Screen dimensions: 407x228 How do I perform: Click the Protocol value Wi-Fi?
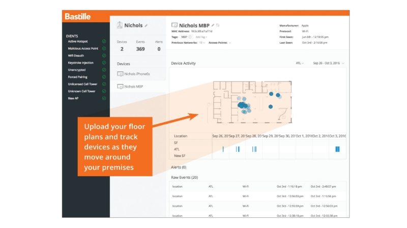click(x=305, y=31)
